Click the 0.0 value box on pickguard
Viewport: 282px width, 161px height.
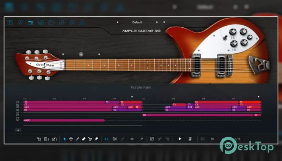tap(232, 38)
